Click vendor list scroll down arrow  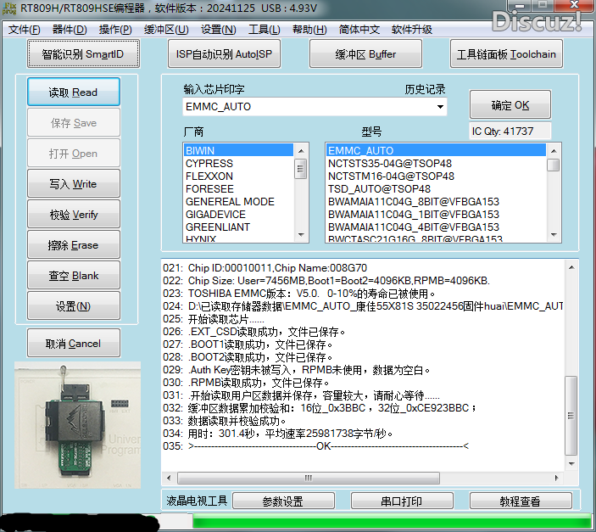[301, 235]
